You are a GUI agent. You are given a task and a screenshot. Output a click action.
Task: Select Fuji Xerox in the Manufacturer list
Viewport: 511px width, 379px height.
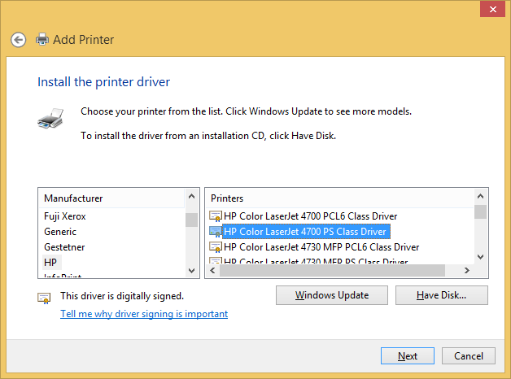click(65, 216)
